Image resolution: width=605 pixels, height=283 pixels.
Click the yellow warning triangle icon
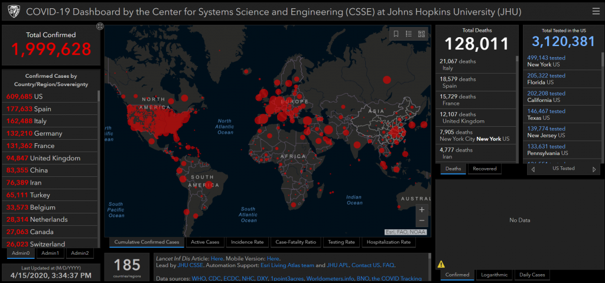[x=441, y=265]
